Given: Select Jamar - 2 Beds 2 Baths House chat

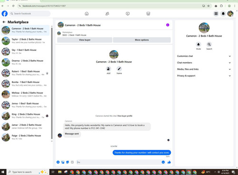Looking at the screenshot, I should click(x=25, y=127).
